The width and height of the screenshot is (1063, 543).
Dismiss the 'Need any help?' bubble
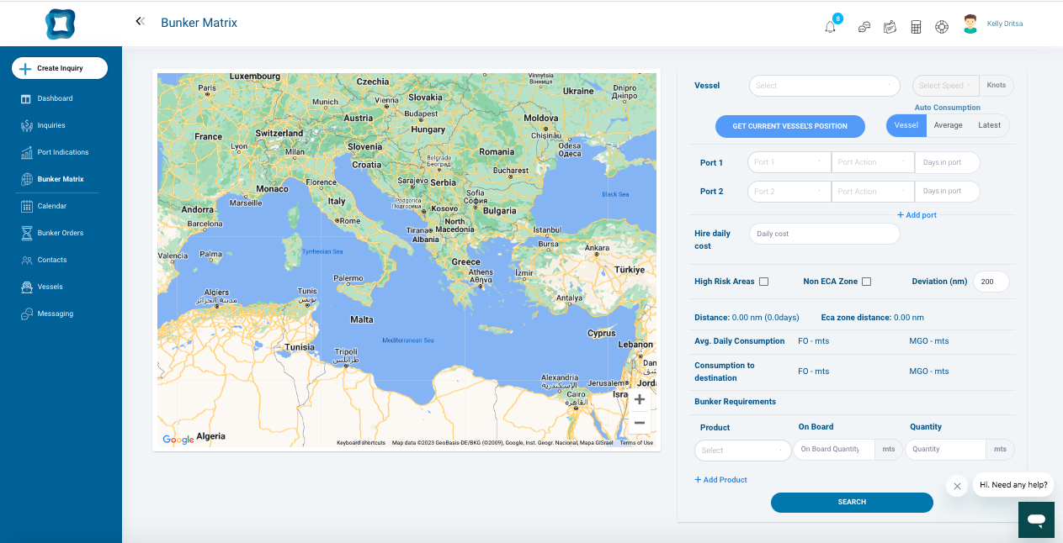pos(957,486)
